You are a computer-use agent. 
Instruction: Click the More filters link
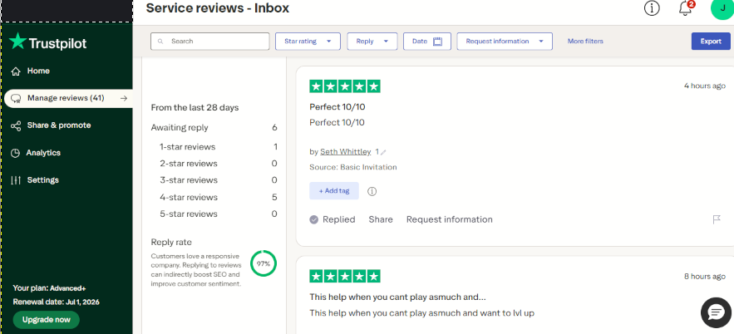click(x=585, y=42)
